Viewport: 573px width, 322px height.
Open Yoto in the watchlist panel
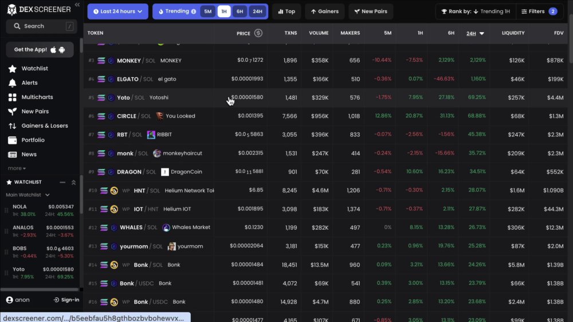pyautogui.click(x=43, y=273)
